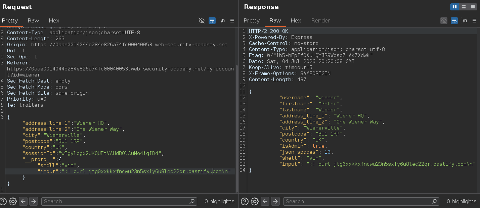Click the "shell":"vim" line in request
The width and height of the screenshot is (480, 208).
pyautogui.click(x=58, y=165)
